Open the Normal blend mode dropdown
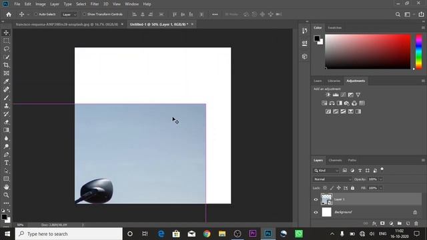This screenshot has width=427, height=240. (332, 179)
